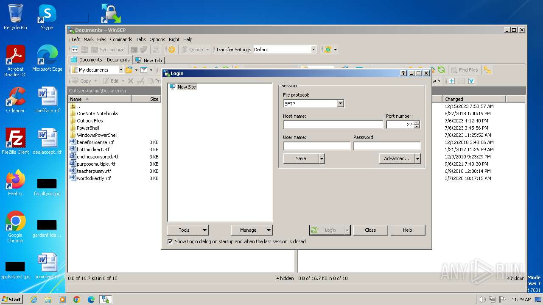This screenshot has height=305, width=543.
Task: Click the green Refresh icon in right panel
Action: 442,70
